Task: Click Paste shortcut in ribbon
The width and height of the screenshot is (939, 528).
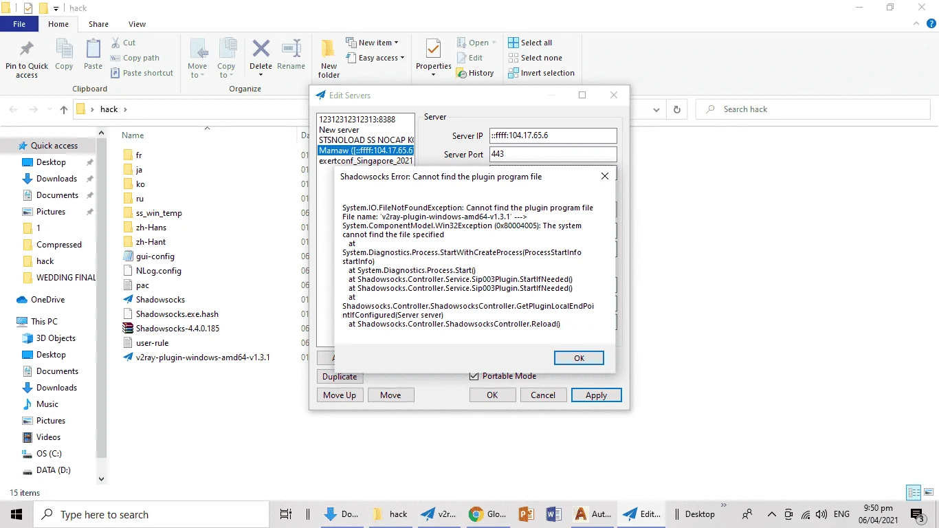Action: 142,73
